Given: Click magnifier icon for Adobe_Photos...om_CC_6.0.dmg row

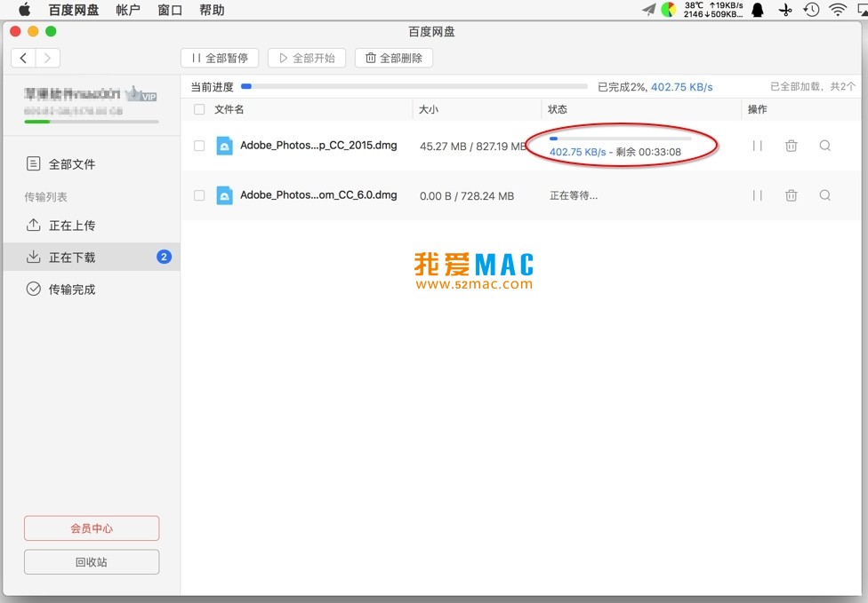Looking at the screenshot, I should 825,195.
